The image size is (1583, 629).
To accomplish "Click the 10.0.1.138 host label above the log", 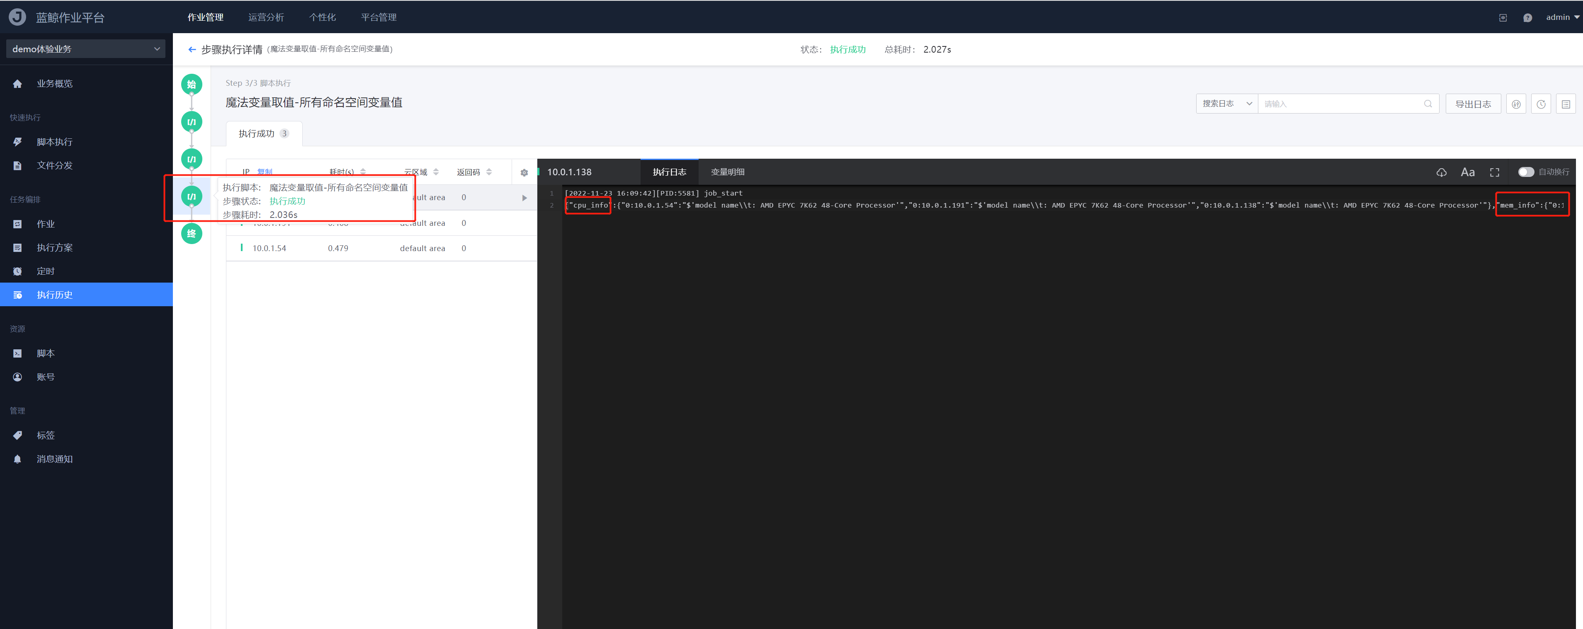I will coord(569,172).
